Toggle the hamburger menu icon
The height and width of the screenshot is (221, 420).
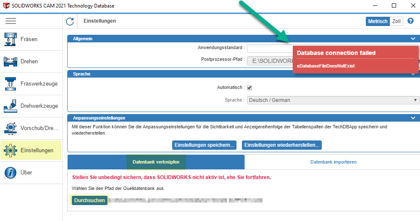pyautogui.click(x=10, y=21)
